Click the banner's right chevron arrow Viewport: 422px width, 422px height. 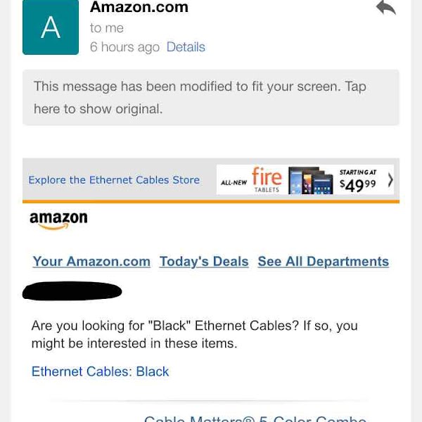tap(390, 181)
